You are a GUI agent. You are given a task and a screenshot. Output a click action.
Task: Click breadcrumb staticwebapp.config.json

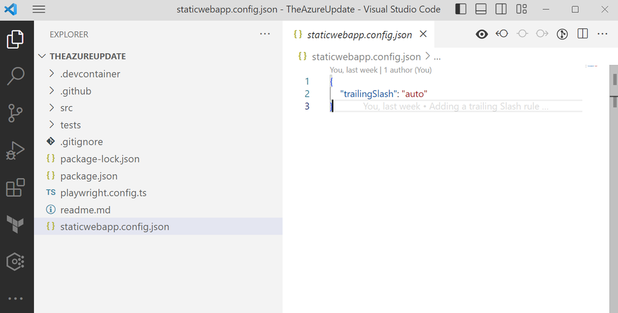(366, 57)
